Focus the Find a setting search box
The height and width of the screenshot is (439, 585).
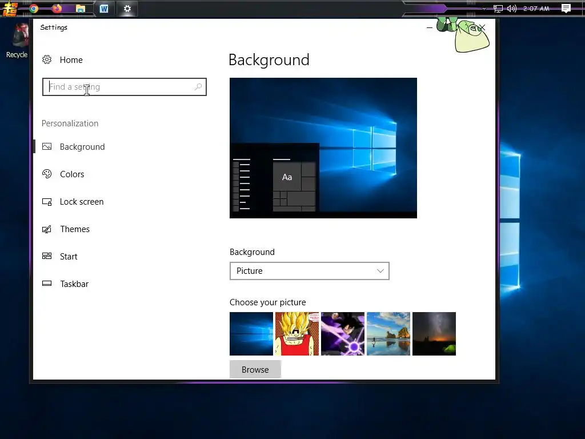(x=124, y=87)
